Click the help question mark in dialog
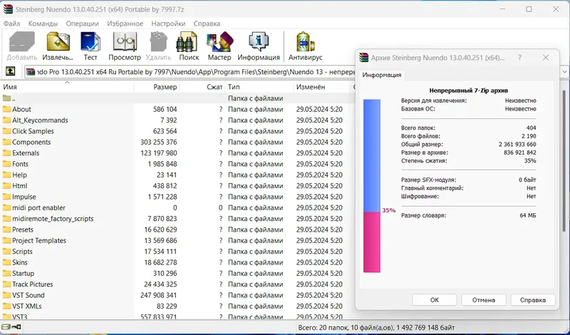Screen dimensions: 570x335 pos(520,58)
